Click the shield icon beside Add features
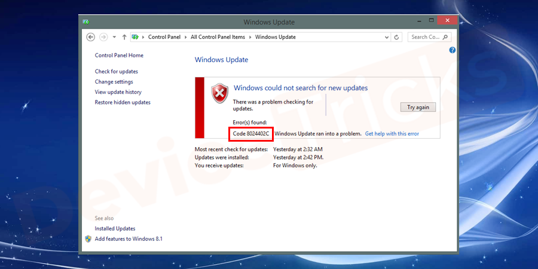The image size is (538, 269). [88, 239]
